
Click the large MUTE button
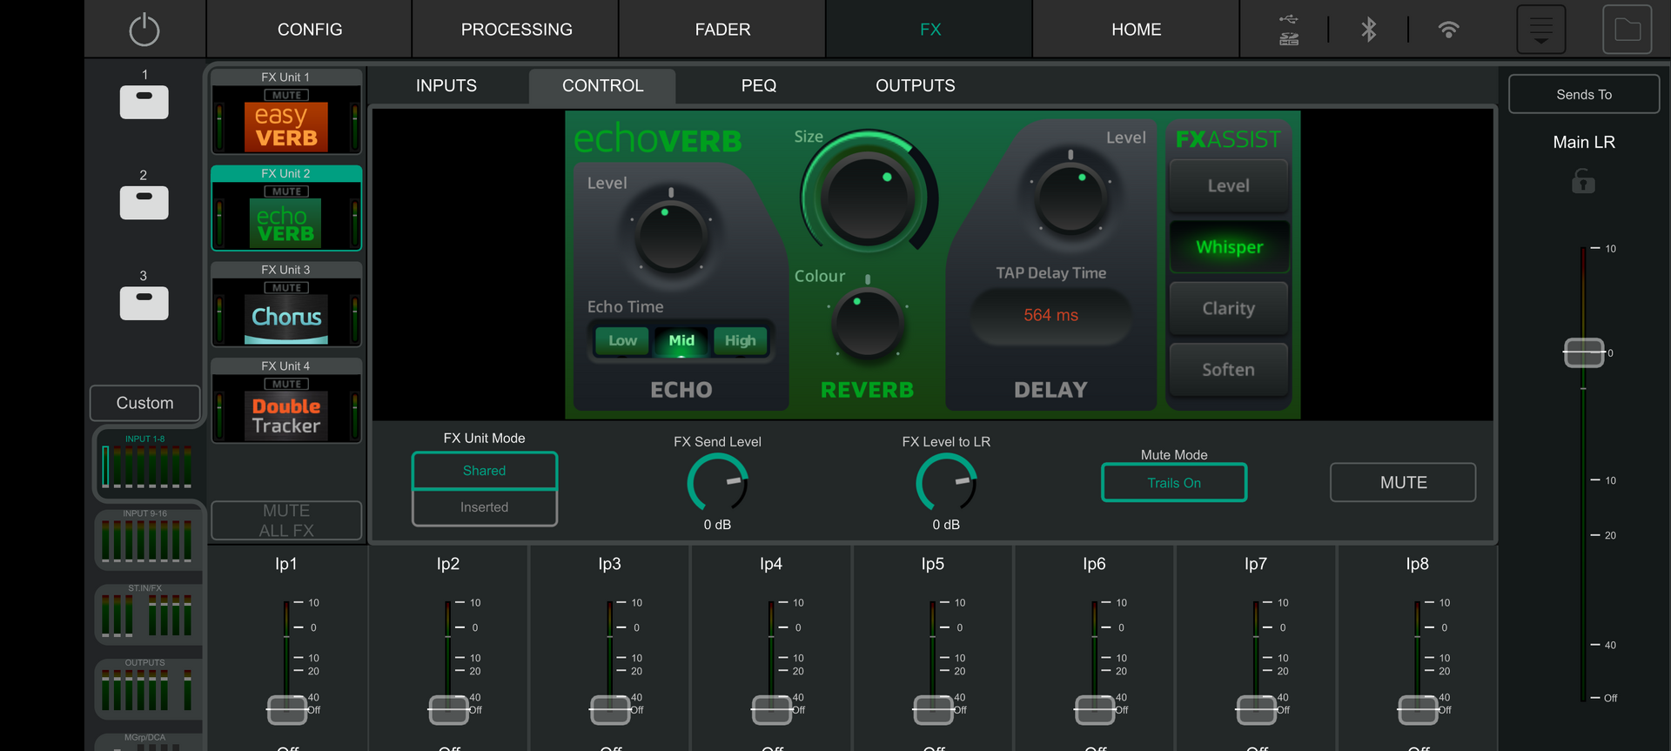coord(1403,482)
